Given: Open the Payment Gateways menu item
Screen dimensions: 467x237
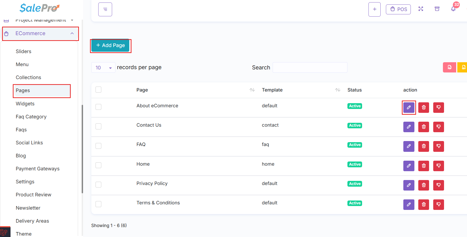Looking at the screenshot, I should point(38,169).
